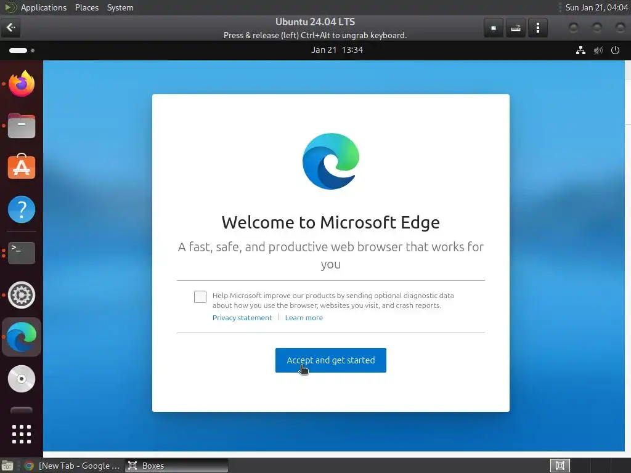
Task: Click the Accept and get started button
Action: [330, 360]
